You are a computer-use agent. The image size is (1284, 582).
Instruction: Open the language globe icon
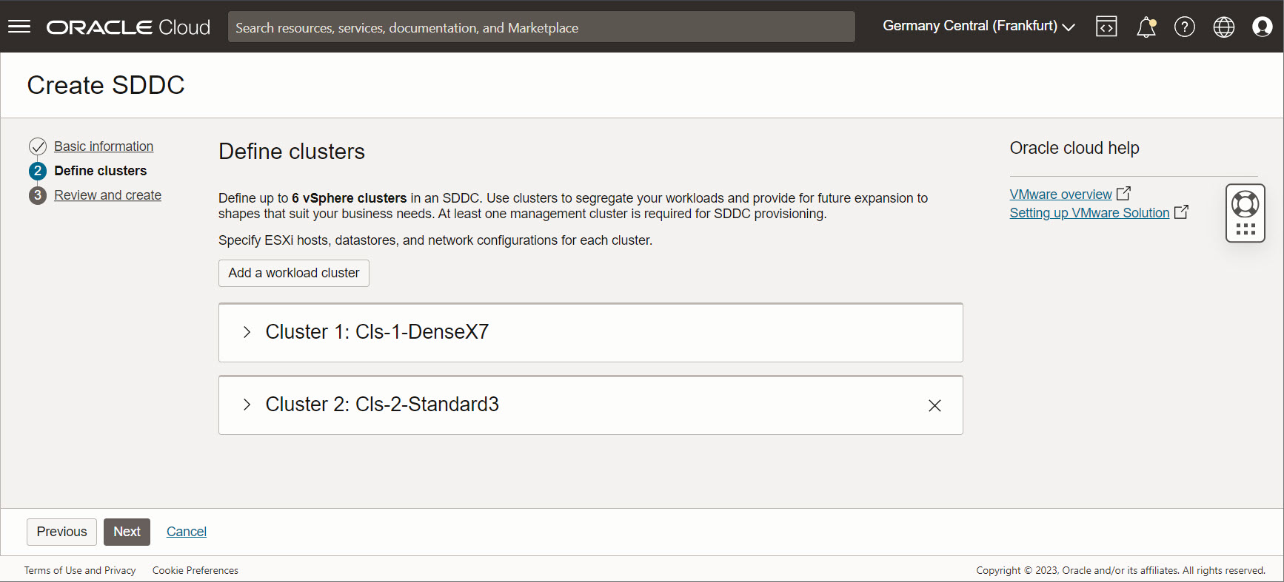pos(1224,27)
